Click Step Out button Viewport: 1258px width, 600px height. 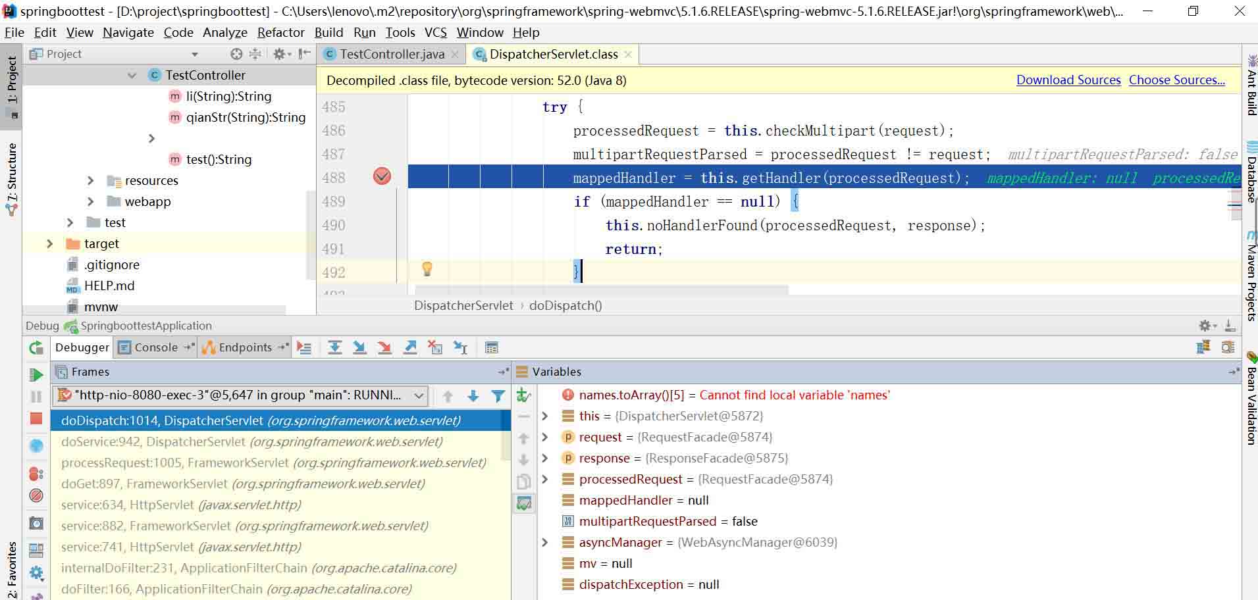[x=410, y=347]
